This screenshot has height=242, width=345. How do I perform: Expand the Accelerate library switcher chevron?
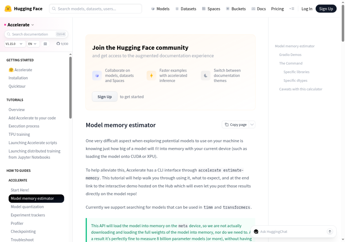pyautogui.click(x=33, y=25)
